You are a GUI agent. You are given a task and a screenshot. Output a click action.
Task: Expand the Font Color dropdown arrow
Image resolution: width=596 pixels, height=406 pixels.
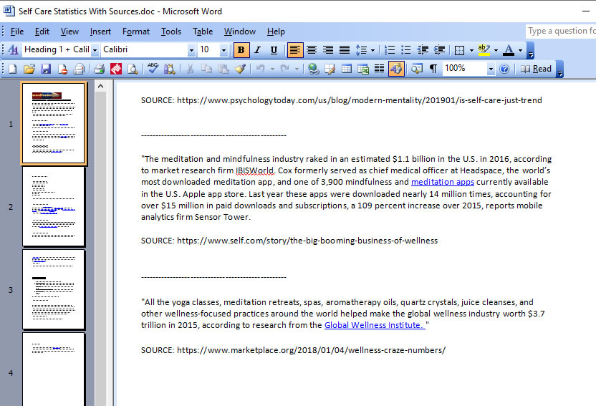coord(520,49)
